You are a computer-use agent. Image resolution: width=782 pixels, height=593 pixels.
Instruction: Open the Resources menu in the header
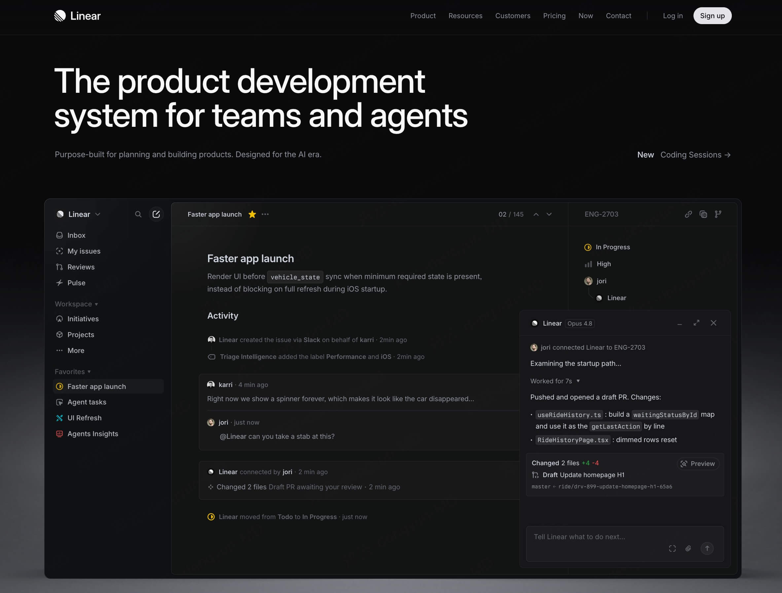465,16
